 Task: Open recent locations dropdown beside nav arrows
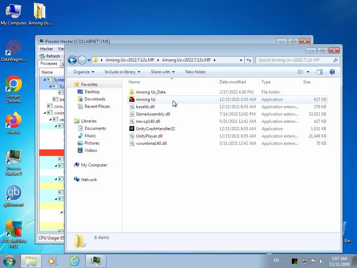click(x=89, y=60)
